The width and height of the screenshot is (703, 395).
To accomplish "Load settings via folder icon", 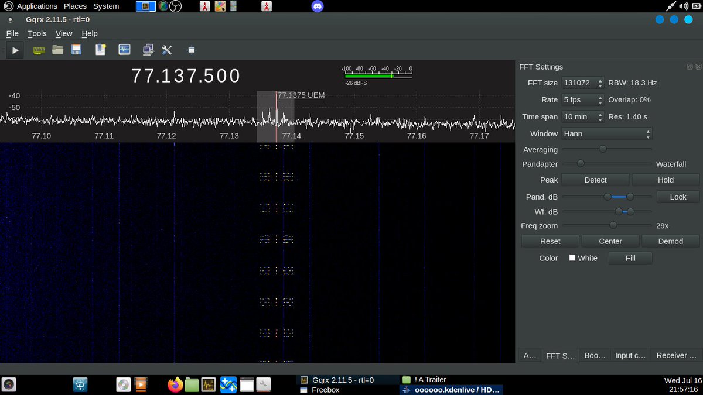I will click(x=57, y=50).
